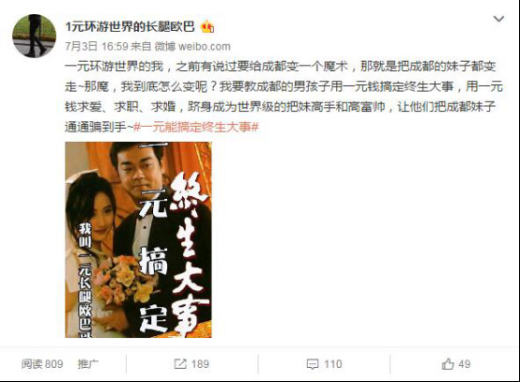Open the 7月3日 16:59 timestamp link
Image resolution: width=520 pixels, height=382 pixels.
tap(96, 46)
